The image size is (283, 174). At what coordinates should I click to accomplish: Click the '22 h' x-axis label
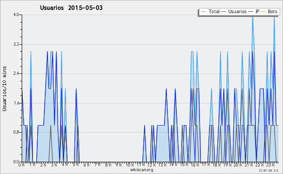point(260,165)
